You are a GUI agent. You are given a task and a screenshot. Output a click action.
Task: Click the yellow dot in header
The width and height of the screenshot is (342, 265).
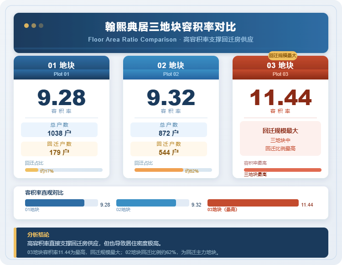(26, 26)
